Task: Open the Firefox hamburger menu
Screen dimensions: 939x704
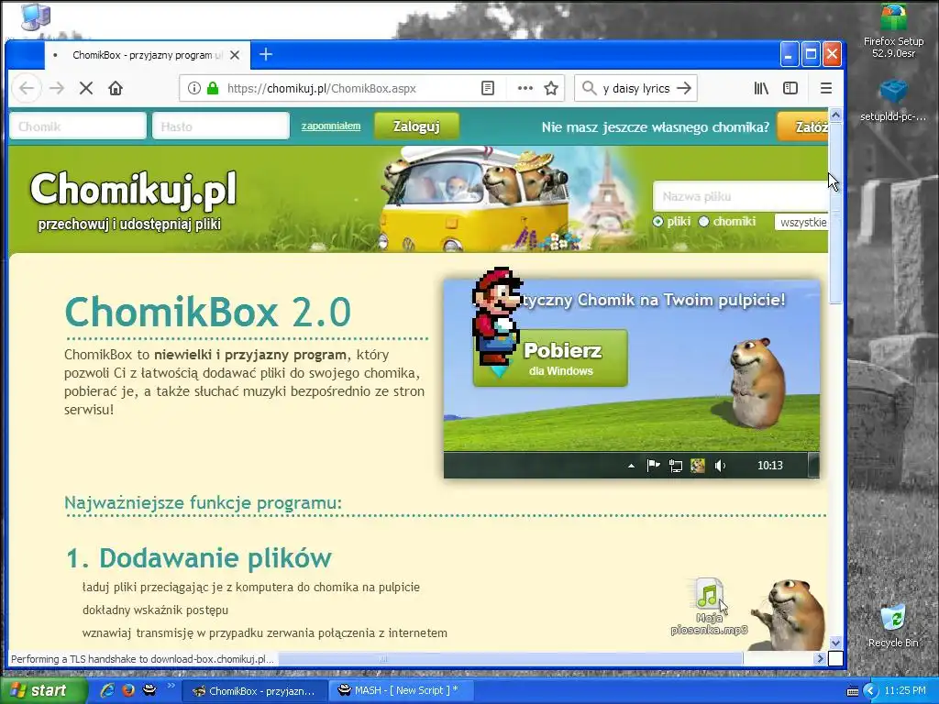Action: [826, 89]
